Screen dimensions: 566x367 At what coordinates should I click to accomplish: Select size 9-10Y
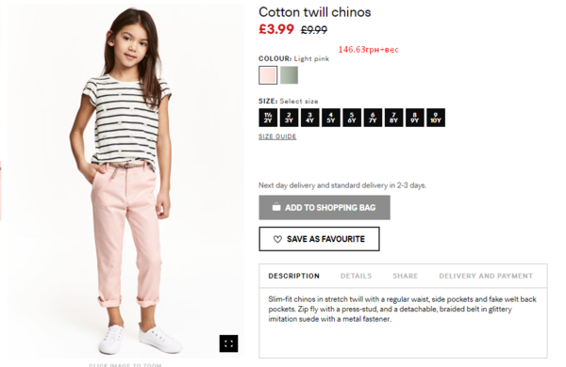pos(436,118)
